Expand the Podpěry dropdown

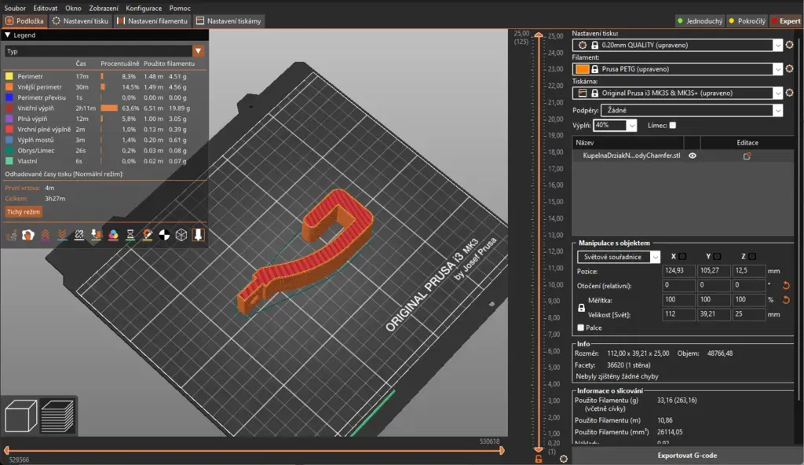(x=778, y=111)
